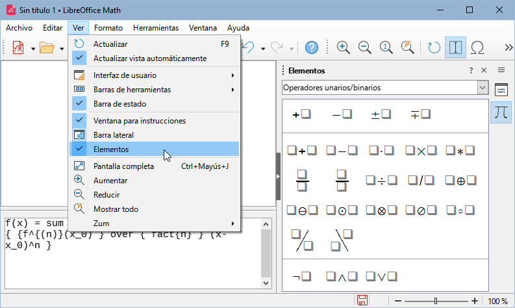Click the Show All zoom toolbar icon
The image size is (515, 308).
coord(407,47)
